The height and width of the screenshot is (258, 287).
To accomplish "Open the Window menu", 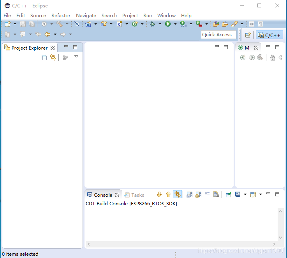I will 166,15.
